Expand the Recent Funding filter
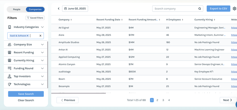Image resolution: width=237 pixels, height=110 pixels. click(x=42, y=52)
